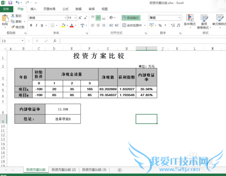Expand underline style dropdown arrow
The width and height of the screenshot is (226, 176).
pyautogui.click(x=46, y=25)
